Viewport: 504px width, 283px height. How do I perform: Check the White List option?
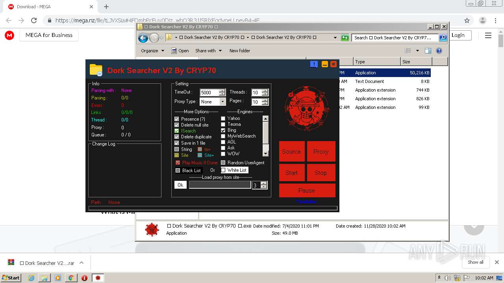coord(223,170)
